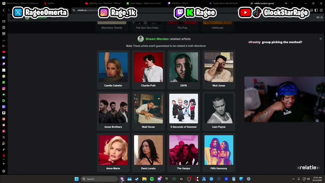Viewport: 325px width, 183px height.
Task: Click the Matchbox Twenty card
Action: point(112,26)
